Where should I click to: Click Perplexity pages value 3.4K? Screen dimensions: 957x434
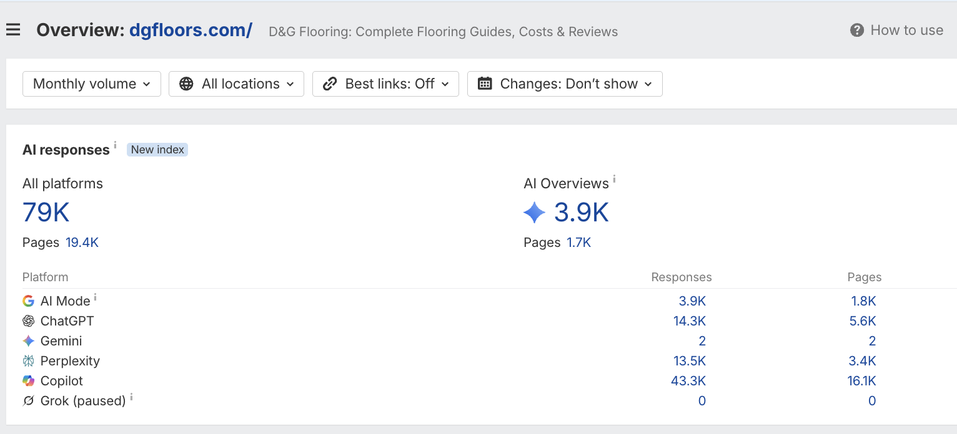point(862,361)
